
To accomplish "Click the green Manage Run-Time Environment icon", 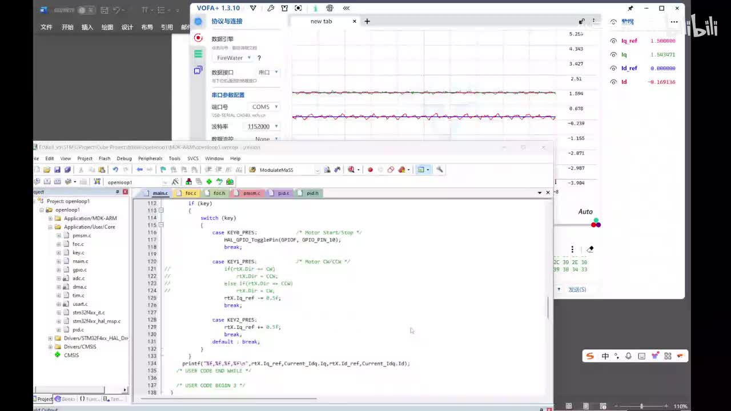I will coord(209,182).
